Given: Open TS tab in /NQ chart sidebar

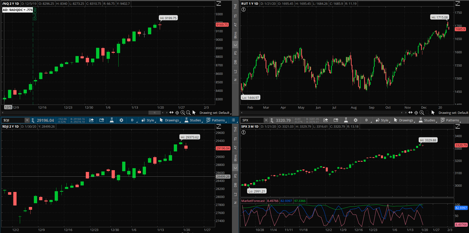Looking at the screenshot, I should click(235, 16).
